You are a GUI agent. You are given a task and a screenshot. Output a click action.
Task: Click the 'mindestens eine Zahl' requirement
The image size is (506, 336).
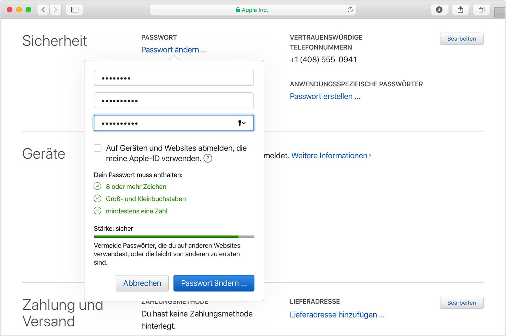point(137,211)
